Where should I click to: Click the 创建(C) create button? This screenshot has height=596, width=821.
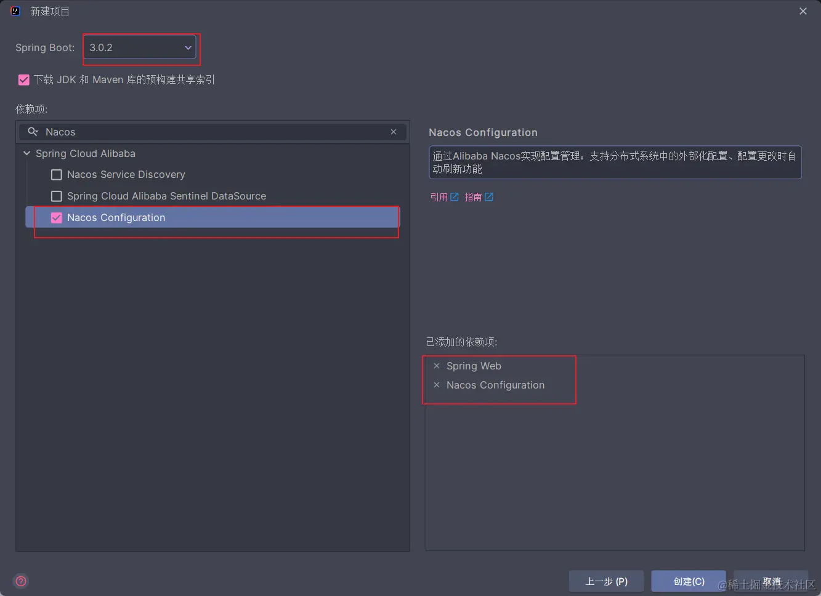(689, 581)
